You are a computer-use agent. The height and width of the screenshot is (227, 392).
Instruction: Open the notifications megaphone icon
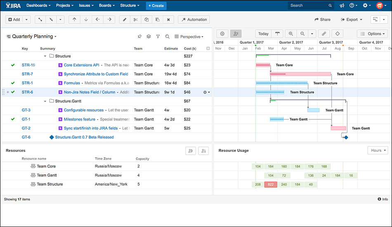342,5
